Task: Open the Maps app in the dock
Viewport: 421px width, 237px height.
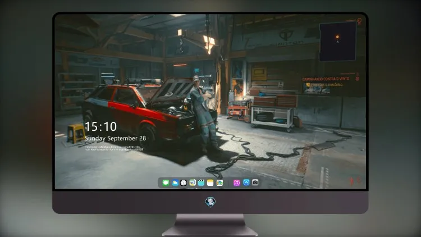Action: tap(192, 183)
